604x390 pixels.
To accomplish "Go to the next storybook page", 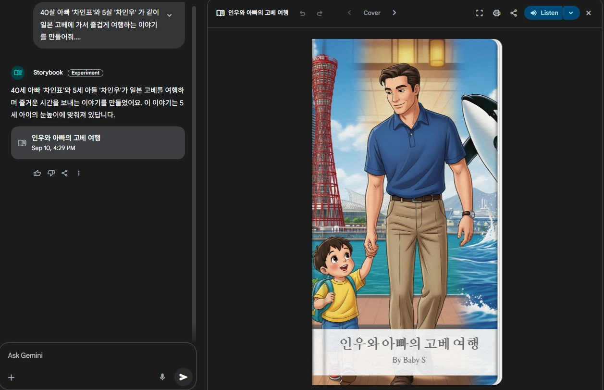I will click(x=394, y=13).
